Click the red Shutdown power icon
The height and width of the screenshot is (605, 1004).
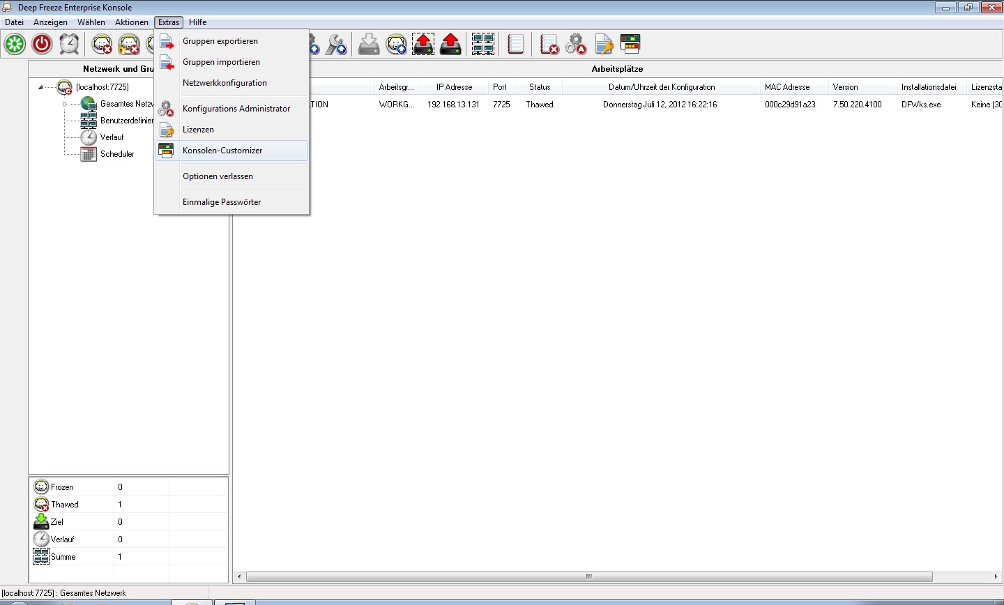tap(43, 44)
